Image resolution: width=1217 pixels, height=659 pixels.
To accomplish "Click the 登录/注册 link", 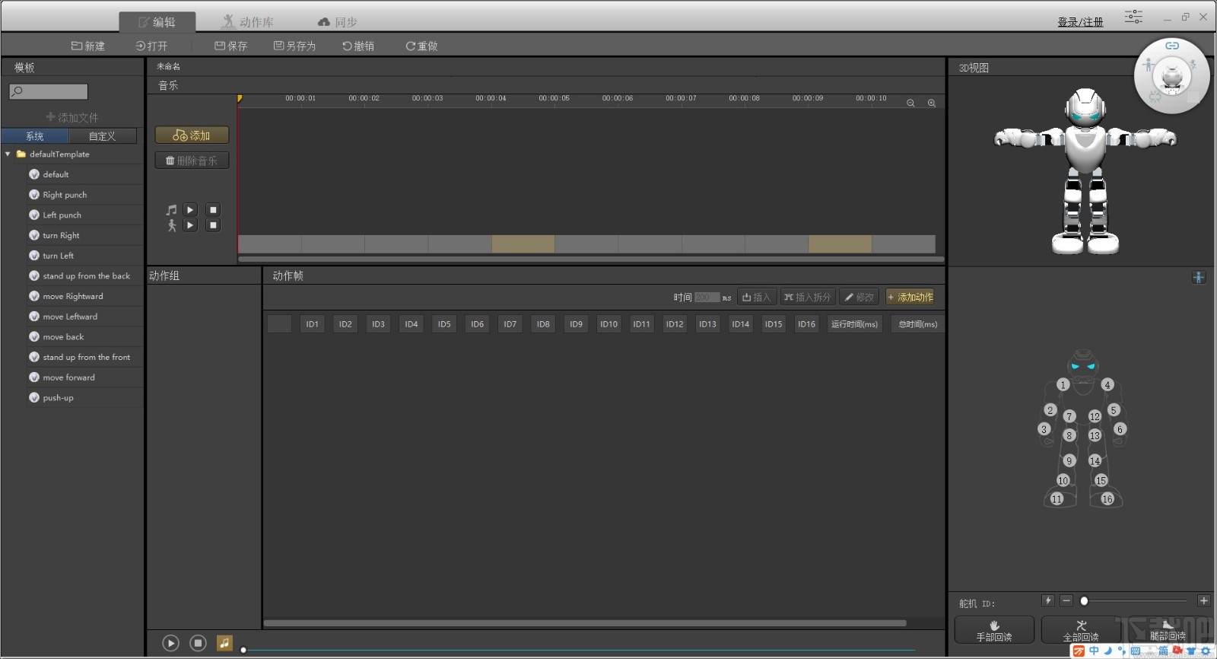I will 1080,22.
